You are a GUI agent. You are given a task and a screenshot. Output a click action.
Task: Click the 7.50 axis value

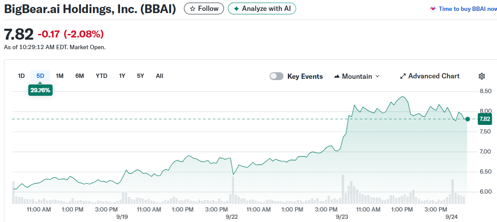[x=485, y=131]
